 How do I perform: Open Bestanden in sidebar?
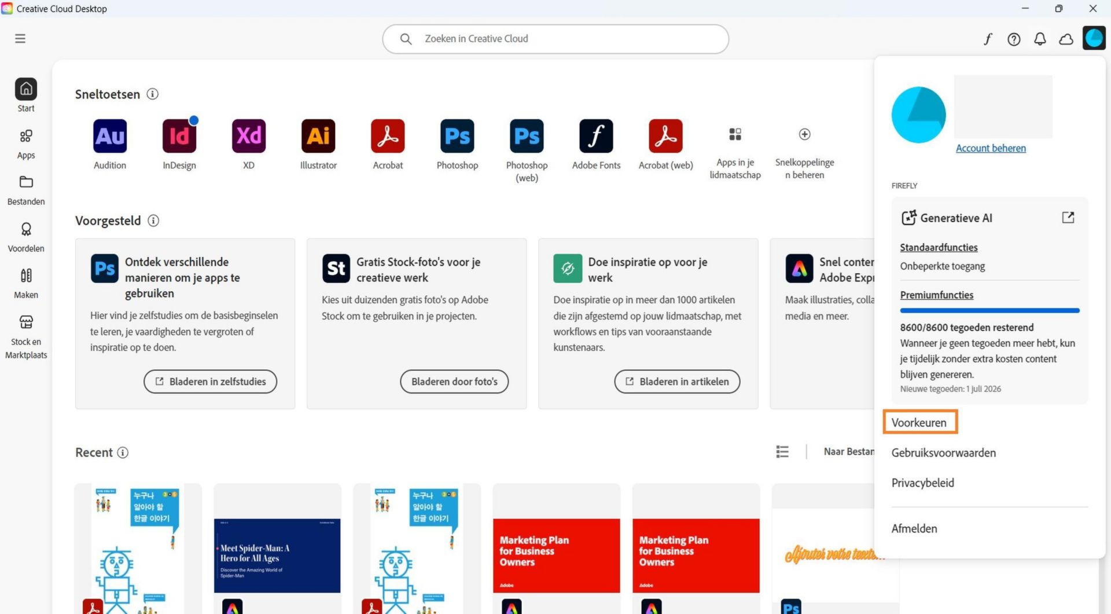point(26,190)
